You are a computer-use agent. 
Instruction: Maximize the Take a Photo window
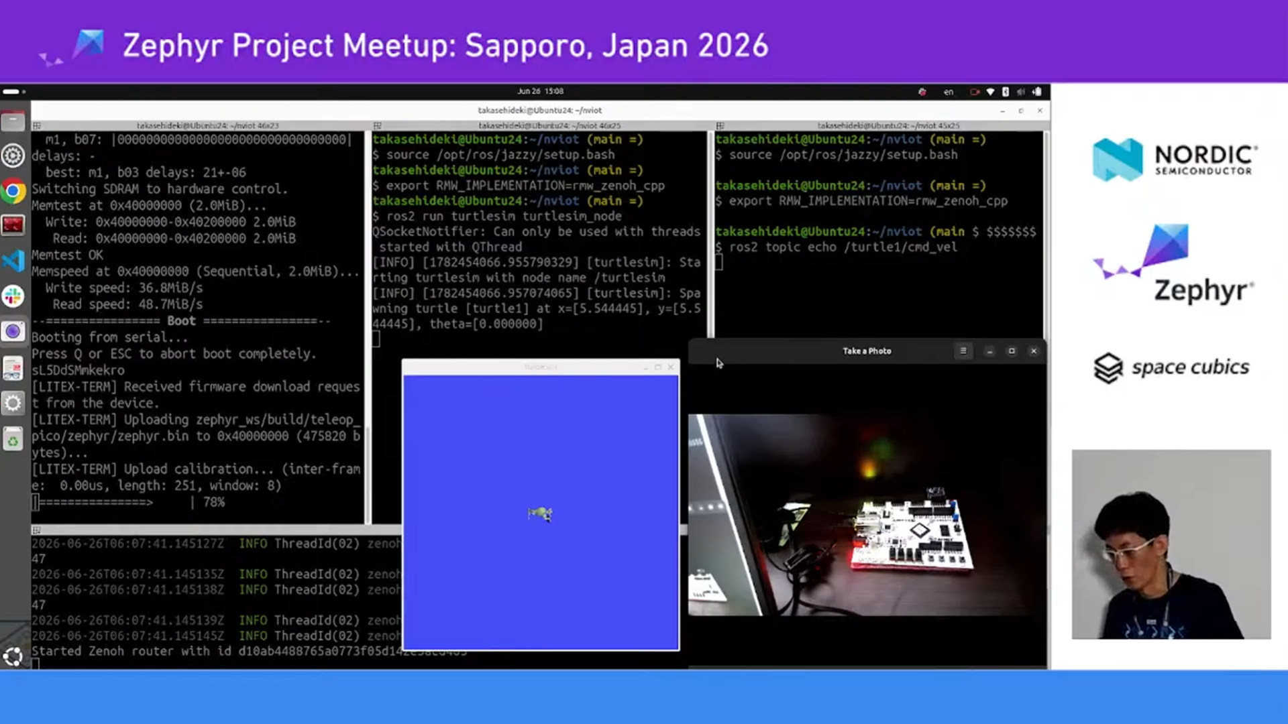coord(1012,351)
